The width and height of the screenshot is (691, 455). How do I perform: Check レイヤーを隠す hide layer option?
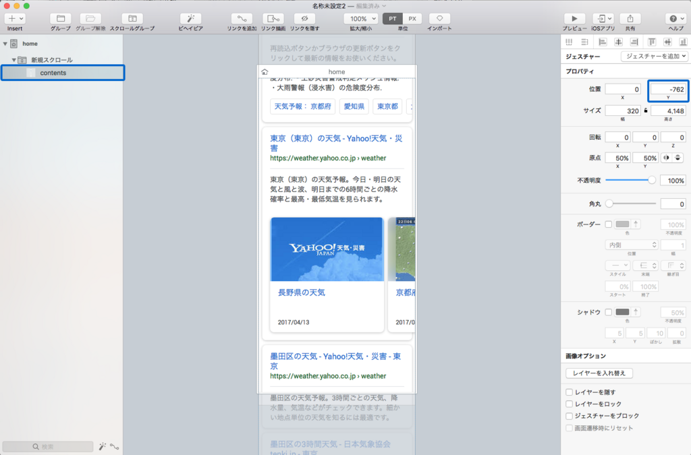tap(570, 392)
